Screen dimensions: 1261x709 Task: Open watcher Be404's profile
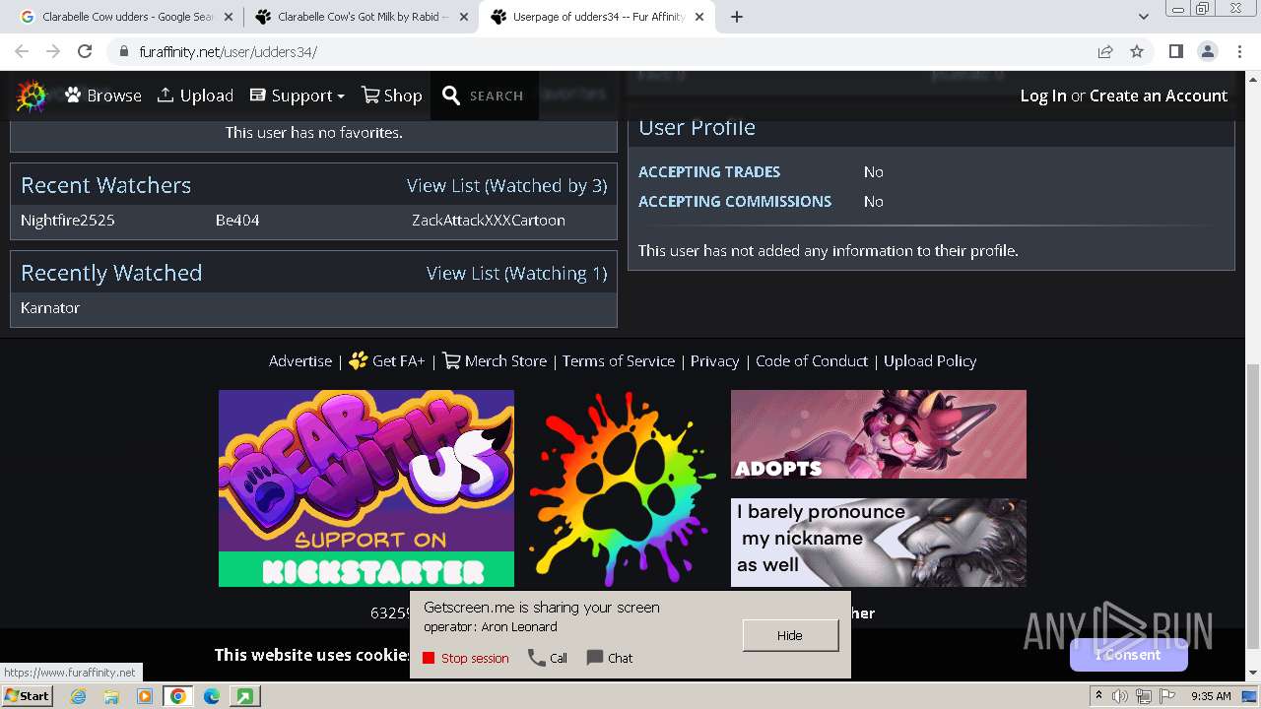(x=237, y=220)
